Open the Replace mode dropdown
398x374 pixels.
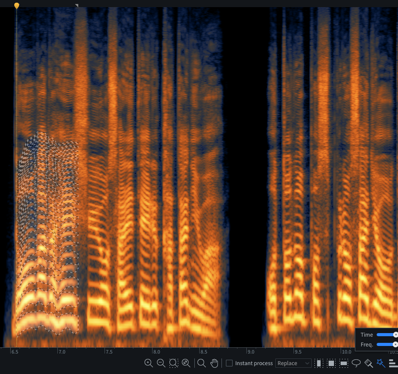[293, 363]
